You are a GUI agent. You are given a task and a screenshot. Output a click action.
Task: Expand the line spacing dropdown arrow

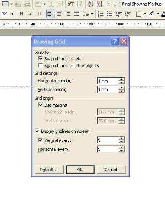tap(92, 14)
